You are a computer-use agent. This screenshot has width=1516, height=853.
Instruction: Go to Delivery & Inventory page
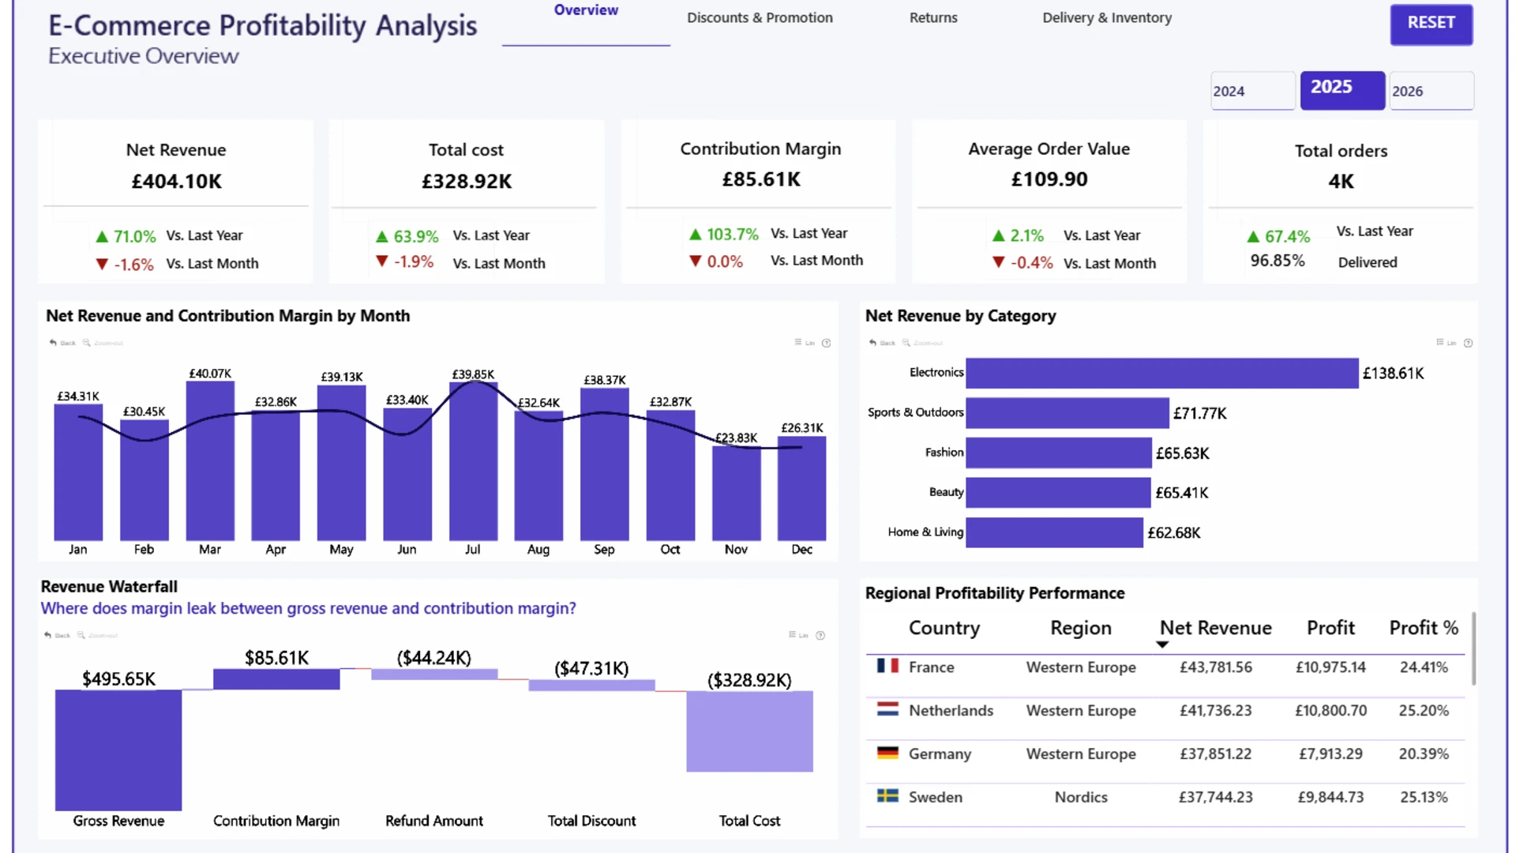click(1107, 17)
